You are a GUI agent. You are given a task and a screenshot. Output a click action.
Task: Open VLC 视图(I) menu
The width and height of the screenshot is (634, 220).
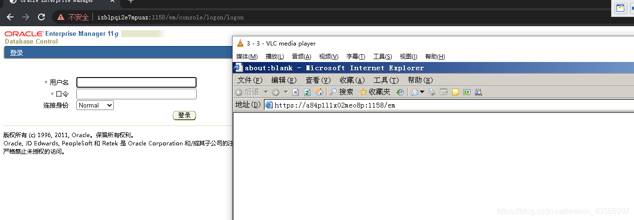(409, 57)
